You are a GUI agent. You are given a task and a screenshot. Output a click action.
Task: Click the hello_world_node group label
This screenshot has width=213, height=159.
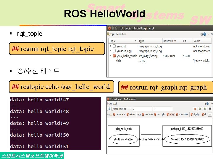123,129
